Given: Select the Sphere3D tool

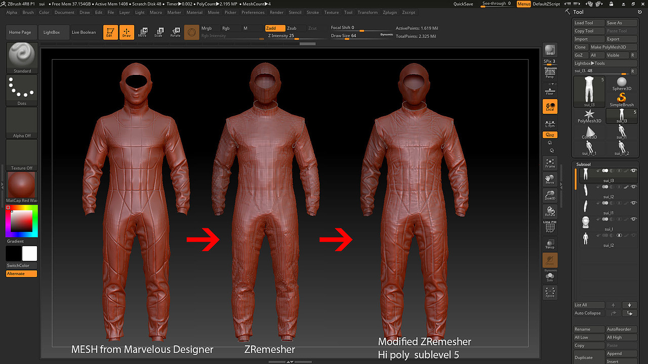Looking at the screenshot, I should coord(622,83).
